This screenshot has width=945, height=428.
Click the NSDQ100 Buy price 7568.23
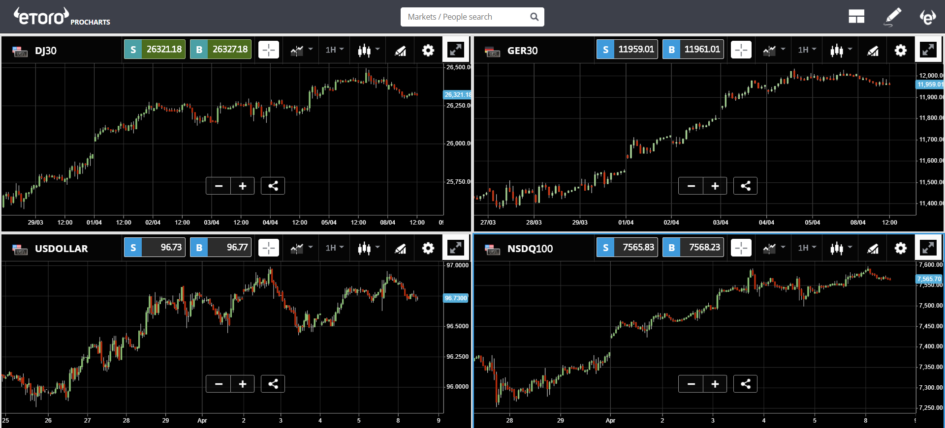point(693,247)
